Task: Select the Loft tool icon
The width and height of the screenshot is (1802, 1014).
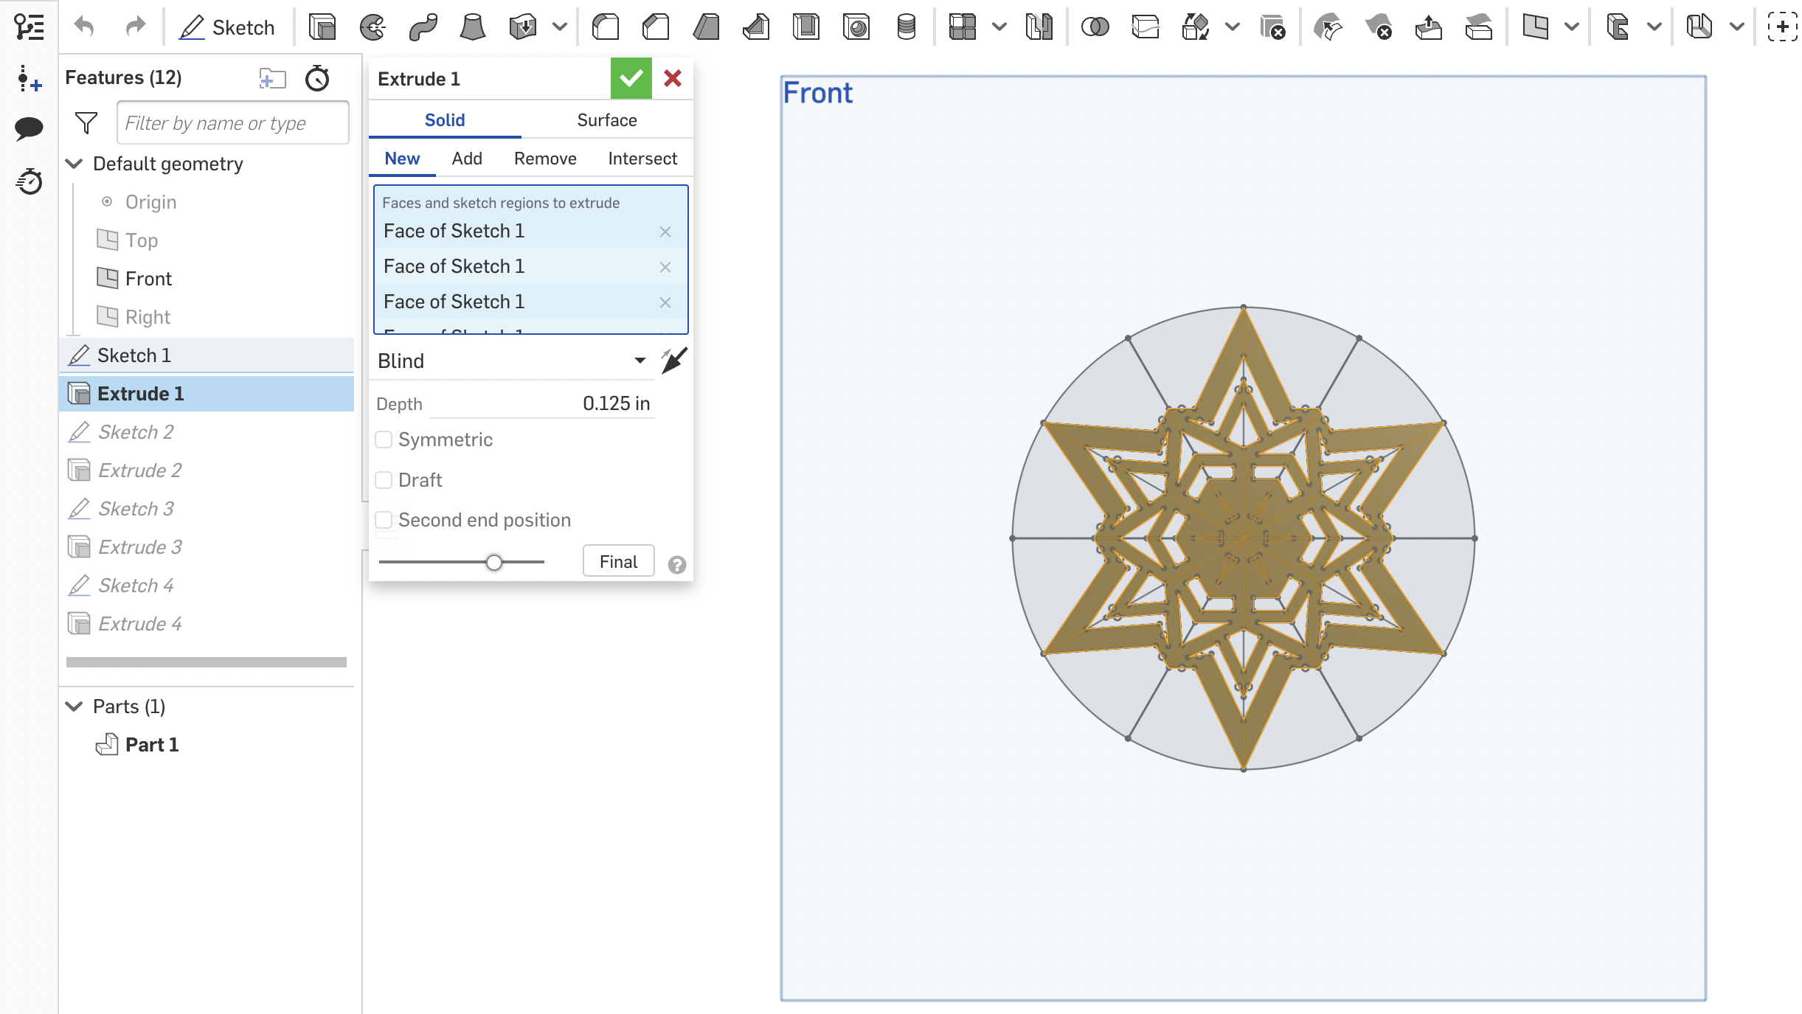Action: coord(473,27)
